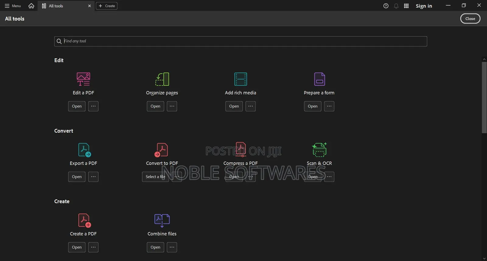Click the Add rich media label
Viewport: 487px width, 261px height.
click(240, 93)
